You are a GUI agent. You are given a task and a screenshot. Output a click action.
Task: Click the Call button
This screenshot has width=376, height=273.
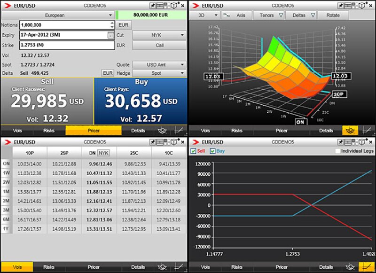(x=159, y=46)
